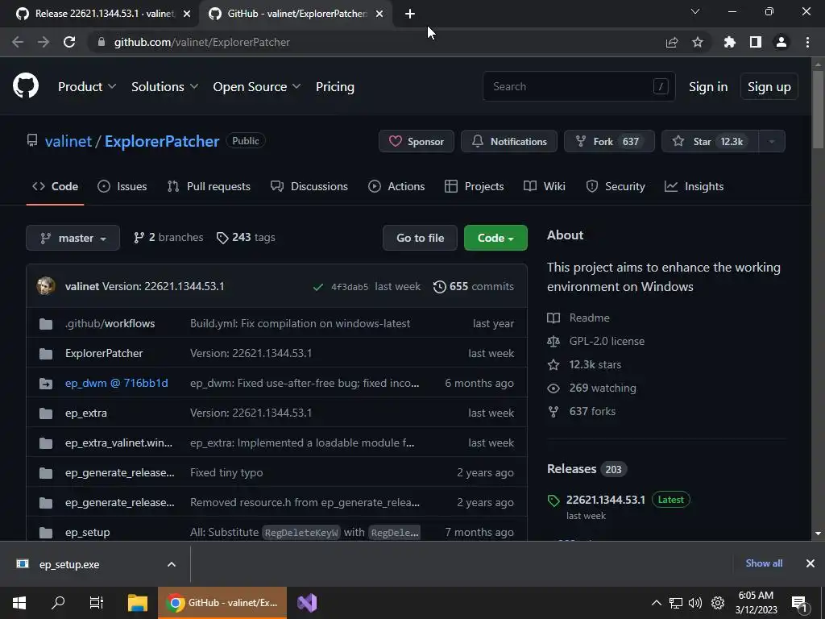Open the latest release 22621.1344.53.1
Screen dimensions: 825x619
point(605,500)
